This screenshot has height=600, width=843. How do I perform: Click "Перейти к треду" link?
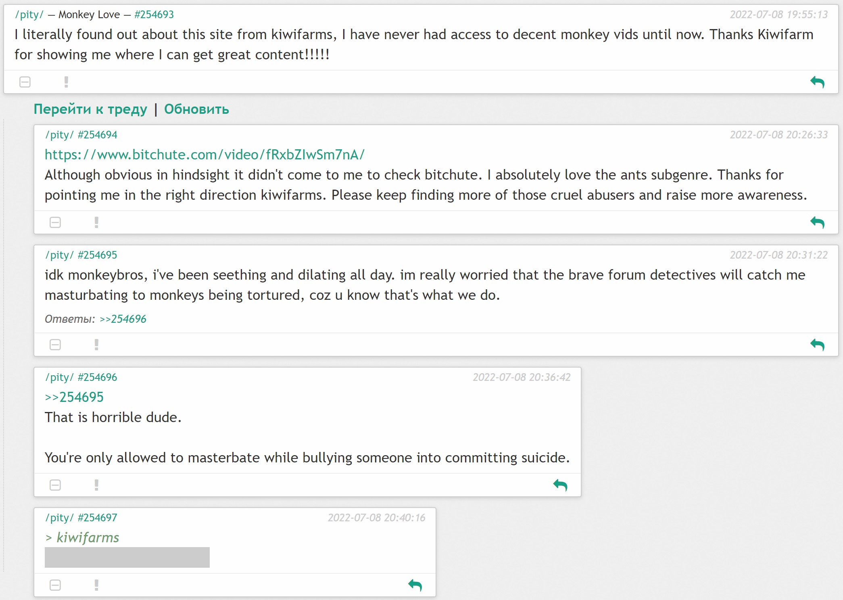coord(90,109)
